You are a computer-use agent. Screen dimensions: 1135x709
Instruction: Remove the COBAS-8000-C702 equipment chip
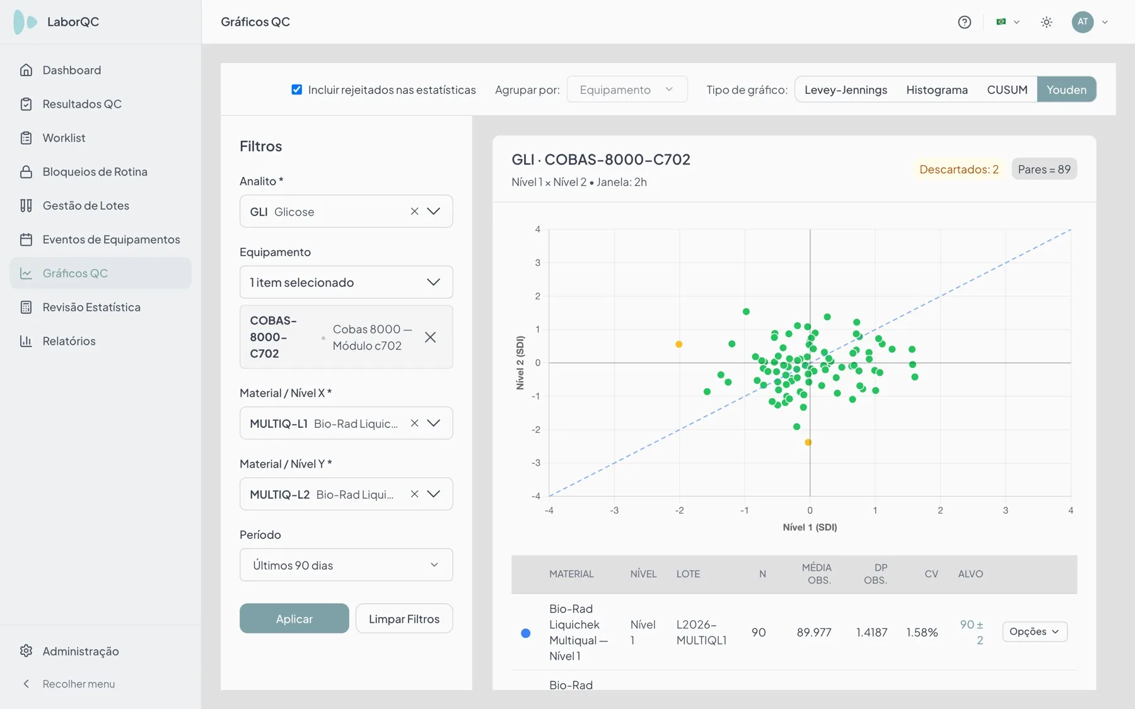431,337
